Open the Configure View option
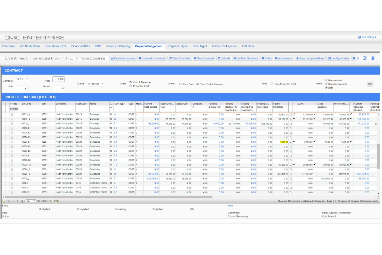Viewport: 382px width, 255px height. [x=338, y=58]
